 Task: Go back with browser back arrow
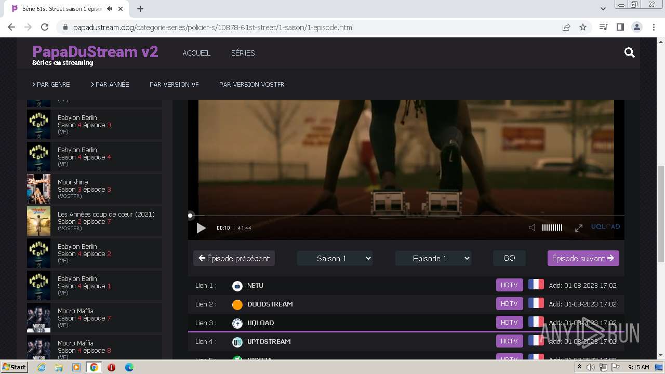coord(11,27)
